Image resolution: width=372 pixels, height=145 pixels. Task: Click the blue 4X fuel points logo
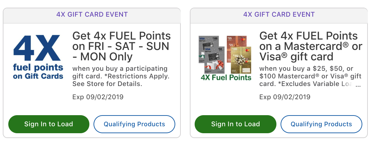[38, 57]
